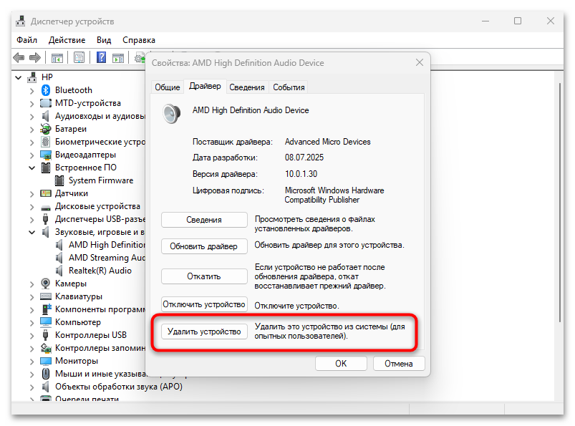This screenshot has width=575, height=426.
Task: Click the Отмена button
Action: click(x=399, y=363)
